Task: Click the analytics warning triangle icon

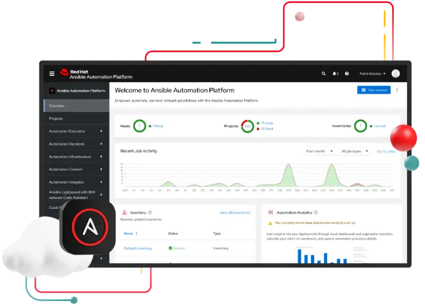Action: (x=270, y=223)
